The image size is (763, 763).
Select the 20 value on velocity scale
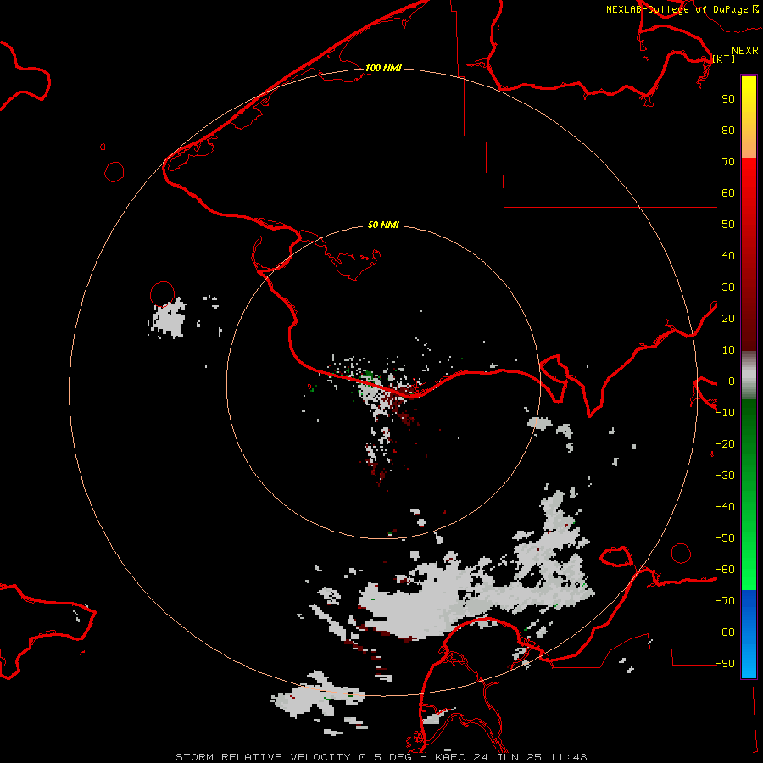coord(728,318)
